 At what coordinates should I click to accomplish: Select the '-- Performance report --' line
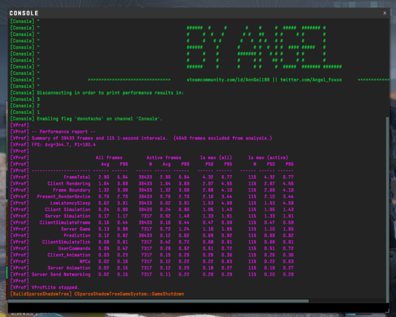click(x=63, y=132)
